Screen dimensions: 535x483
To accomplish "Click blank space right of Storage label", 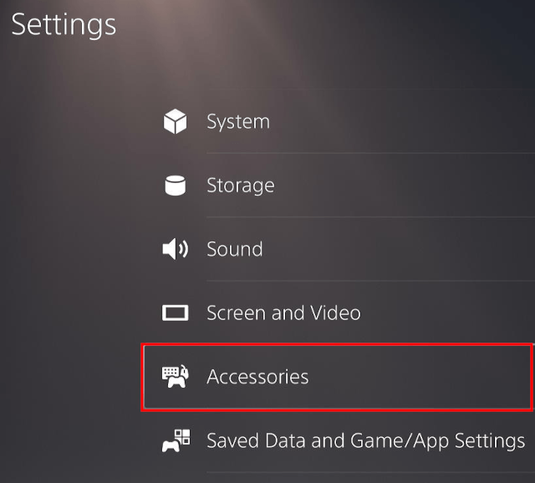I will (401, 186).
